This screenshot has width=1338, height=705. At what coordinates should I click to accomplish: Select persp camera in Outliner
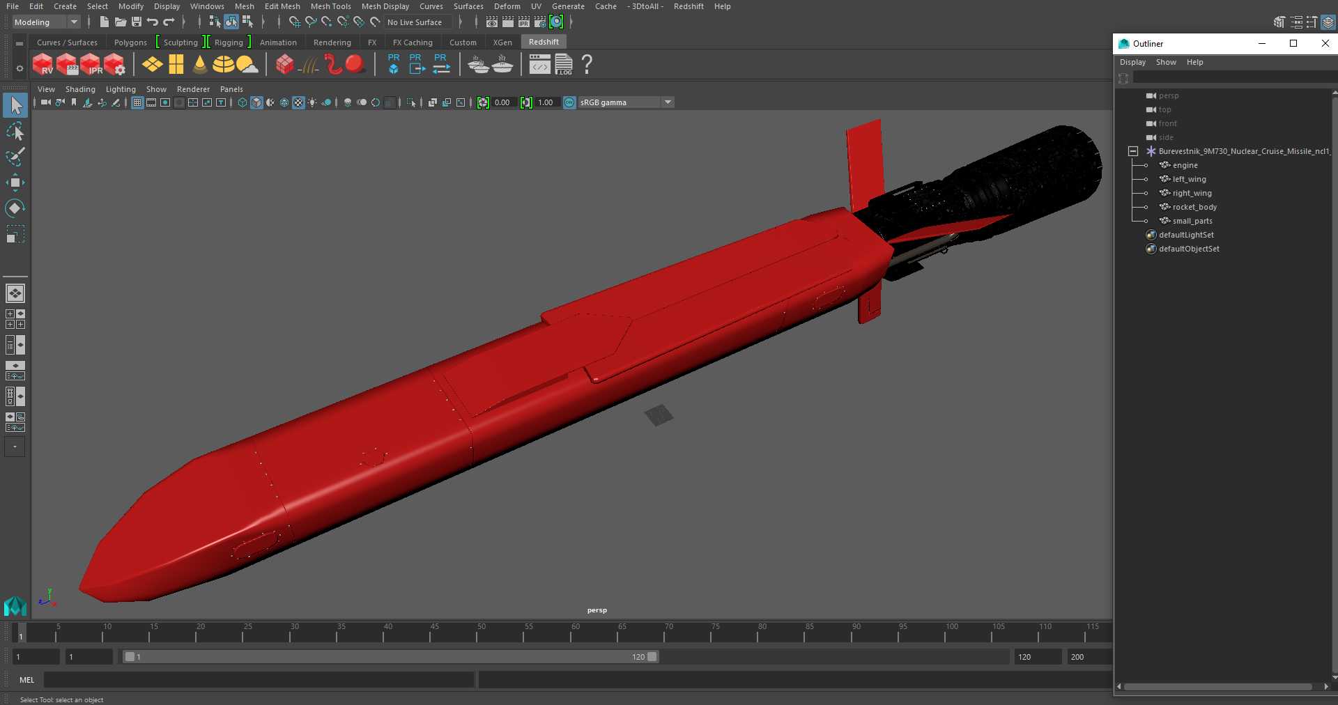tap(1169, 95)
